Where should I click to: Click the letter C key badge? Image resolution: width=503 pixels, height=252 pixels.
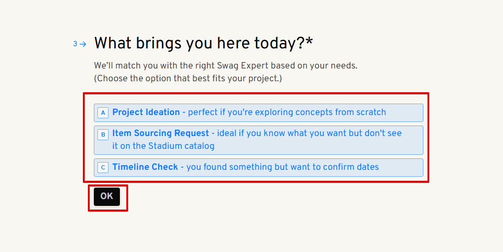(103, 168)
